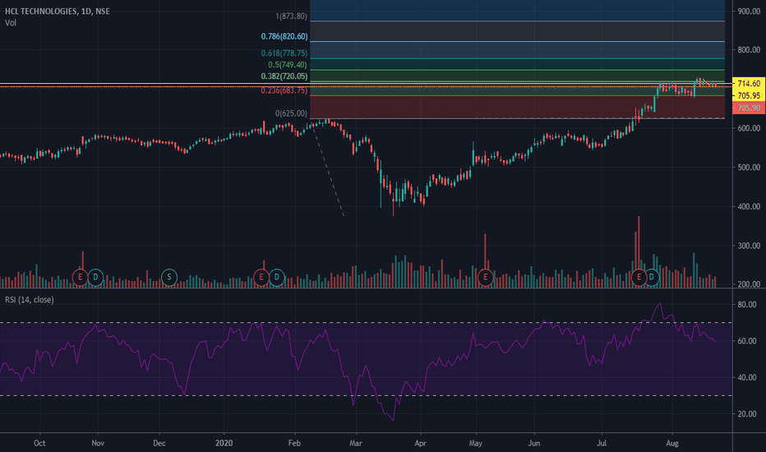Select the 0.382(720.05) Fibonacci level label
This screenshot has width=766, height=452.
[284, 76]
